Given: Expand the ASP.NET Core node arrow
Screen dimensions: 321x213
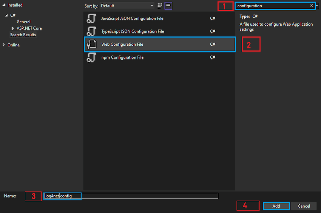Looking at the screenshot, I should click(x=13, y=28).
